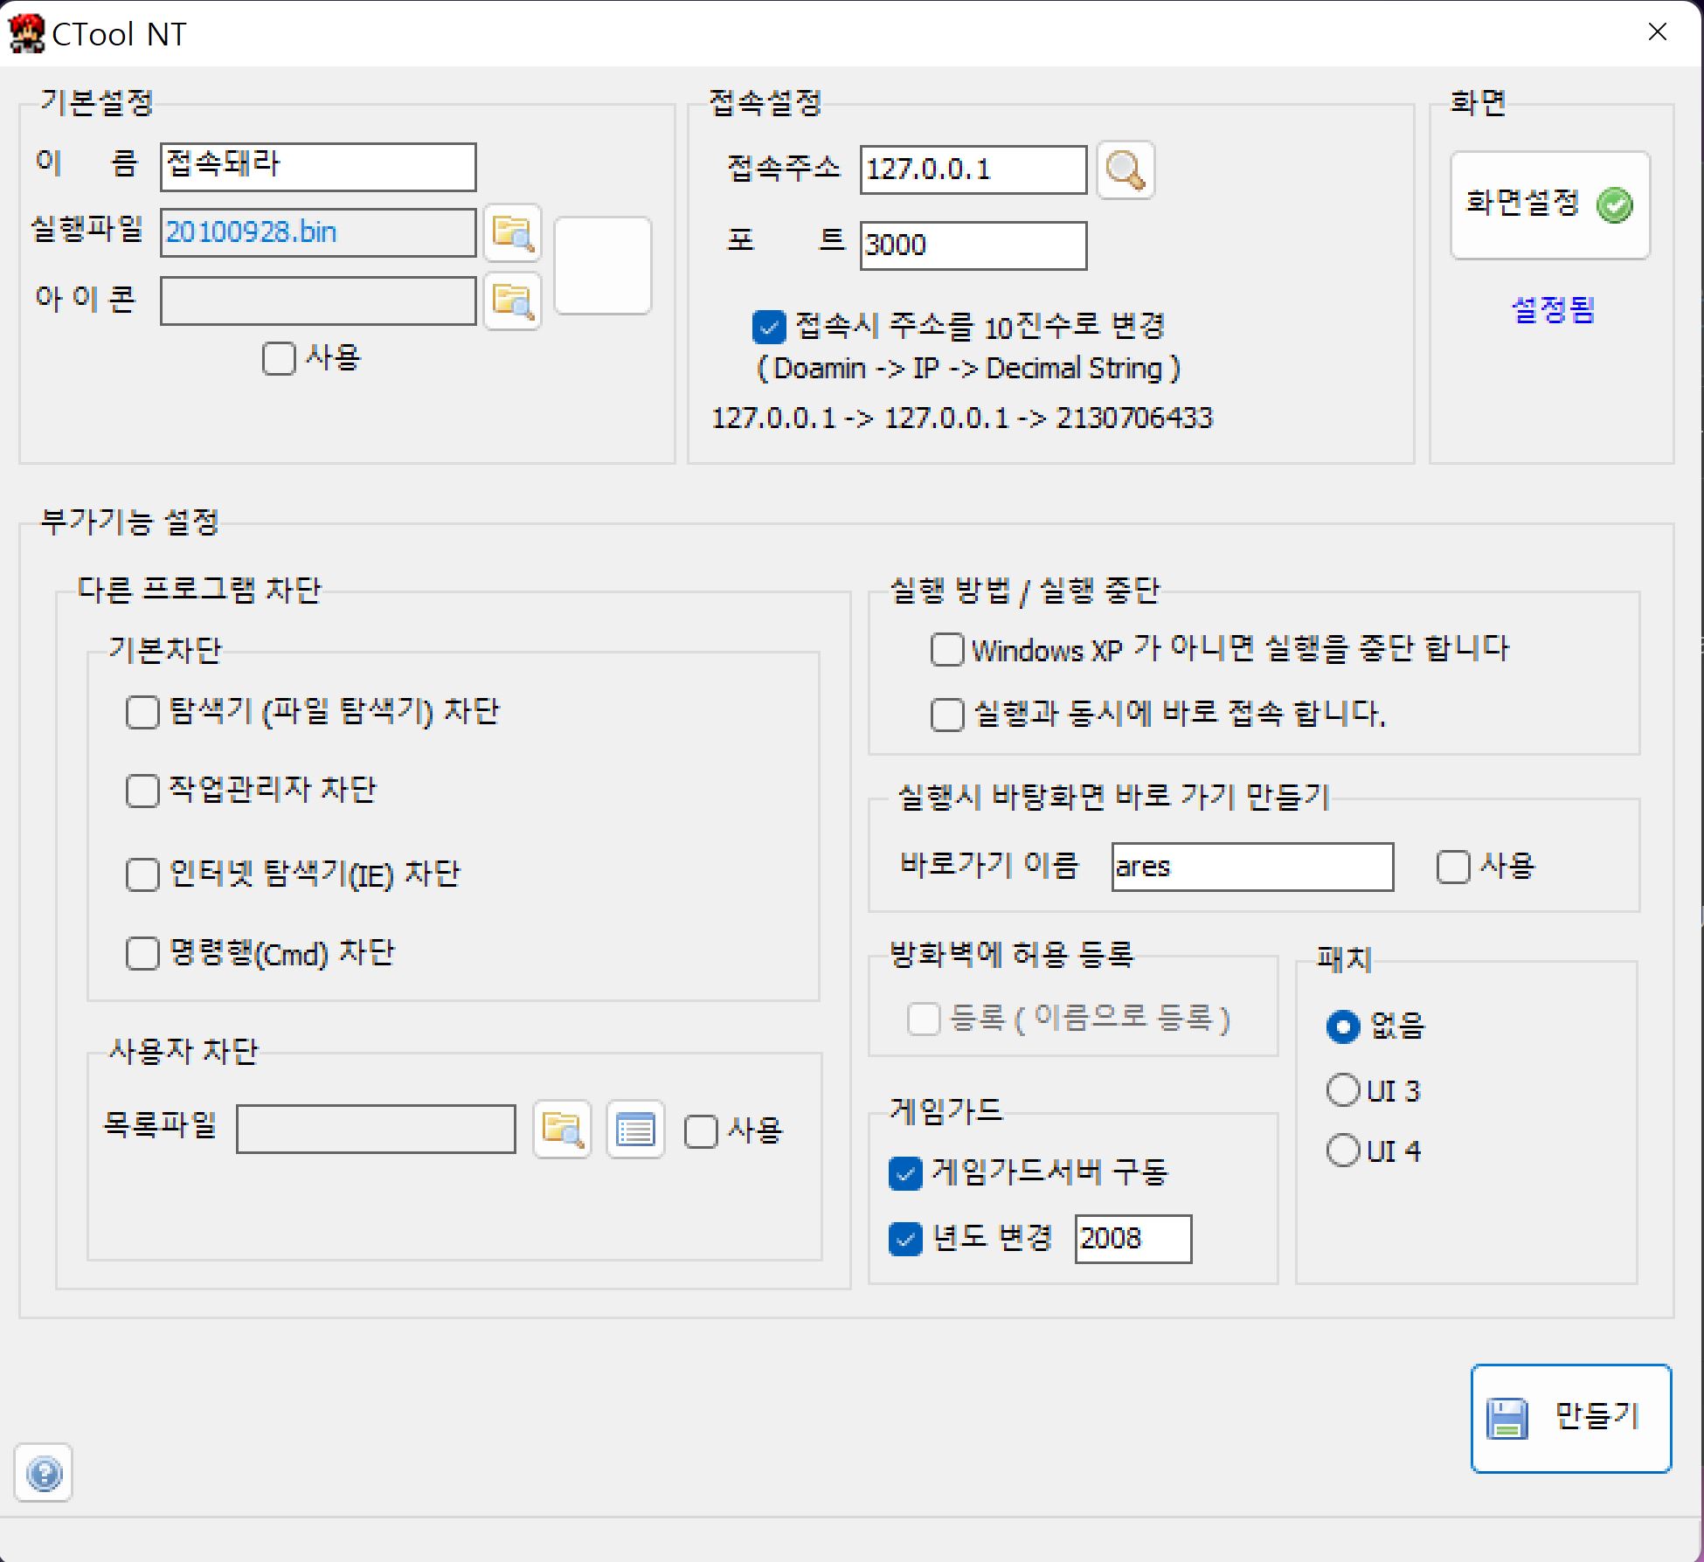Toggle 사용 checkbox for 사용자 차단 목록파일
This screenshot has height=1562, width=1704.
tap(701, 1131)
